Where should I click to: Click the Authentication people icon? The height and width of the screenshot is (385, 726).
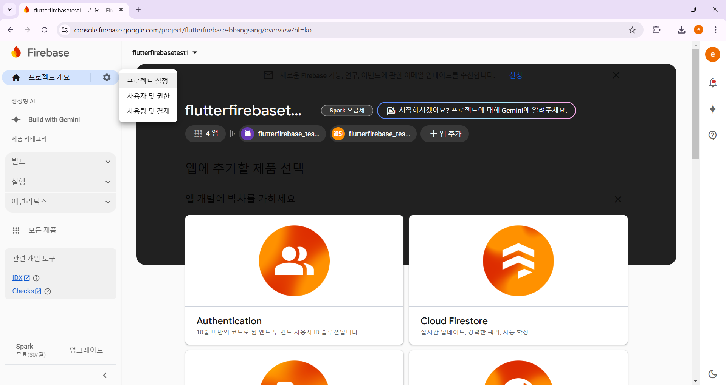294,261
